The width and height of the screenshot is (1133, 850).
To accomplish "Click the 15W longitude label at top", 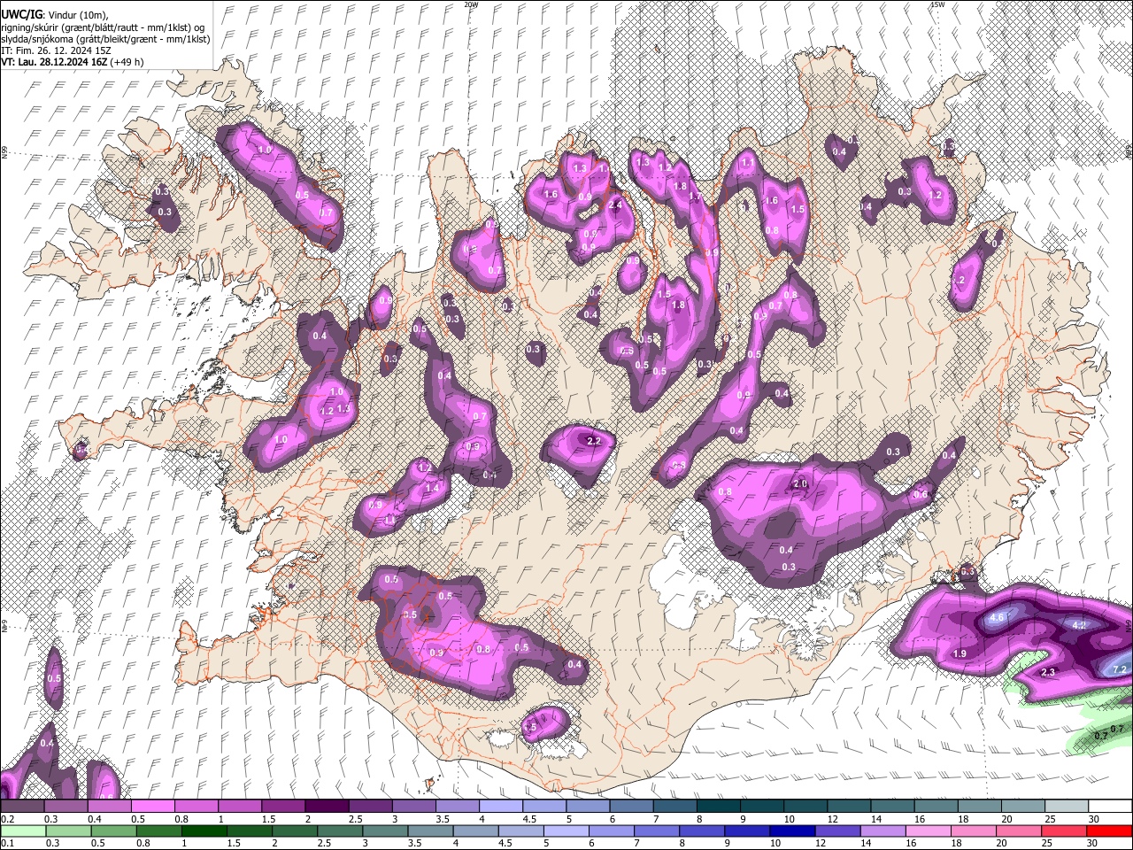I will 936,4.
